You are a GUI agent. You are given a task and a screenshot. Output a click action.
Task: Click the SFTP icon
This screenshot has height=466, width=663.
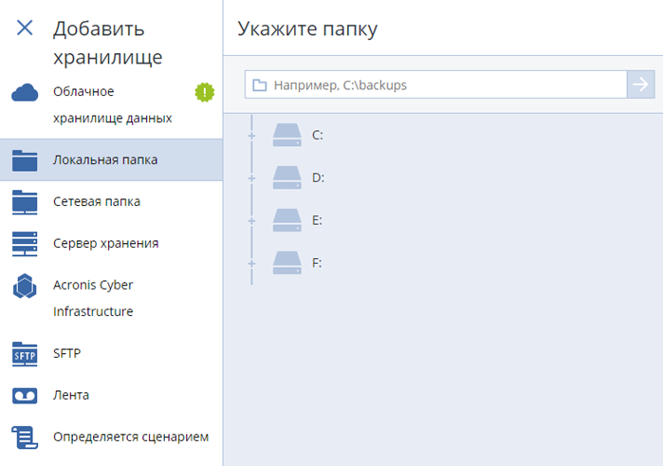point(25,354)
